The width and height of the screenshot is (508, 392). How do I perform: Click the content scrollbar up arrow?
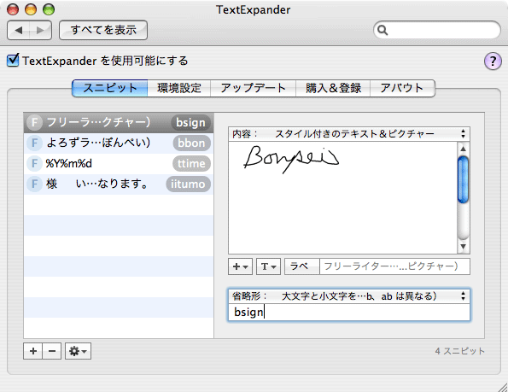[x=464, y=149]
